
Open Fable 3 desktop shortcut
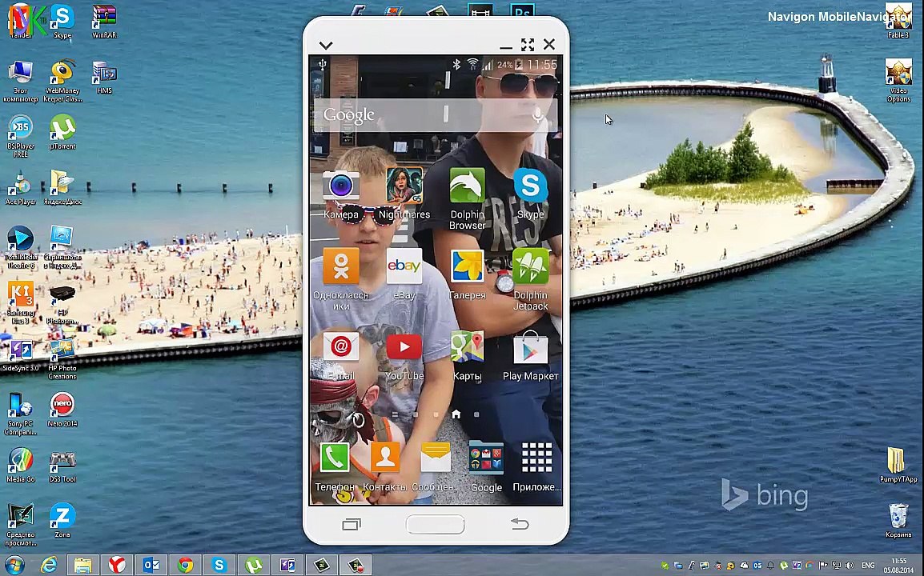[898, 22]
